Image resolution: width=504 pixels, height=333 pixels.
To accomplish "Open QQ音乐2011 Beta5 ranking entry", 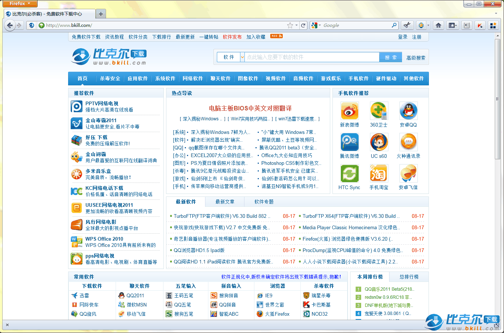I will pyautogui.click(x=389, y=289).
